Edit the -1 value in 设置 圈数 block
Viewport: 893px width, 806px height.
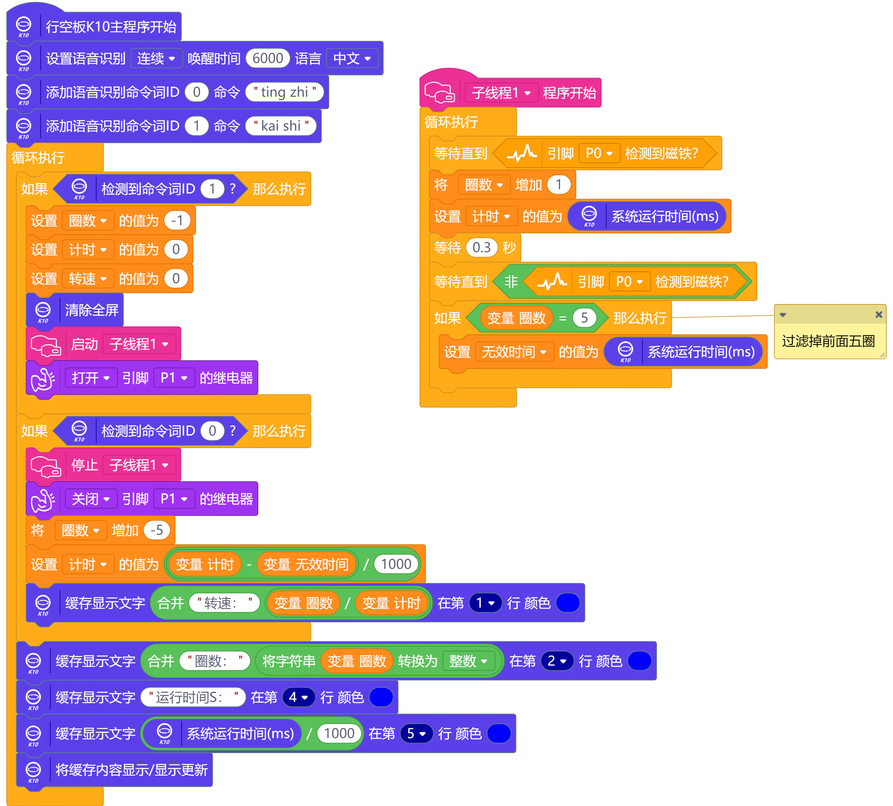pyautogui.click(x=177, y=221)
